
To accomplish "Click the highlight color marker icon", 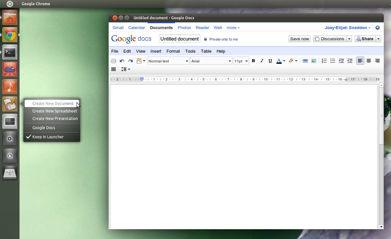I will pyautogui.click(x=291, y=60).
